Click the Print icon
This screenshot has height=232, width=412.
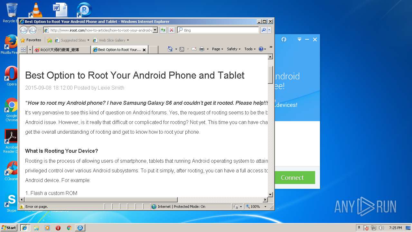(x=202, y=49)
